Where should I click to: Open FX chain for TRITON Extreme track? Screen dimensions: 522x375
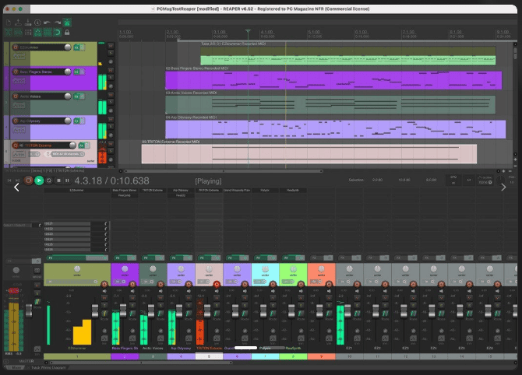tap(82, 145)
